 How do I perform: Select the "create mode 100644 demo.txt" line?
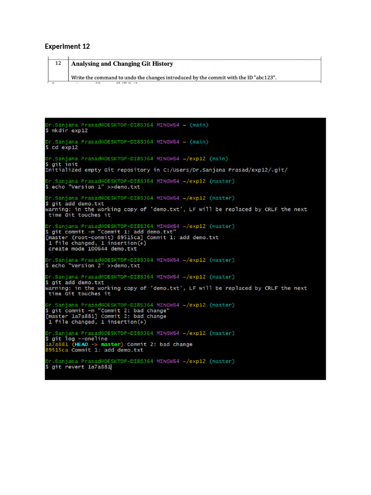pos(93,249)
